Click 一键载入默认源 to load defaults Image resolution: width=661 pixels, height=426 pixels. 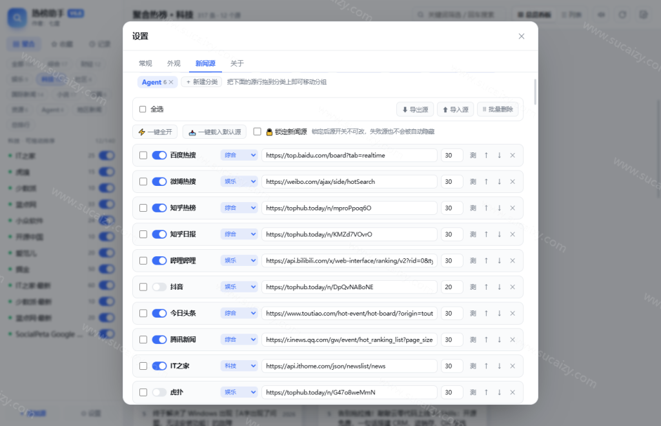[x=214, y=132]
